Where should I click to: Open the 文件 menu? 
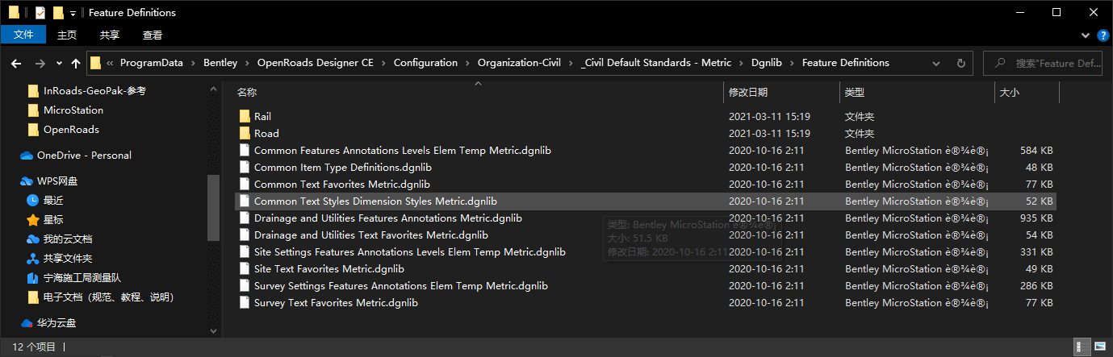[x=23, y=35]
